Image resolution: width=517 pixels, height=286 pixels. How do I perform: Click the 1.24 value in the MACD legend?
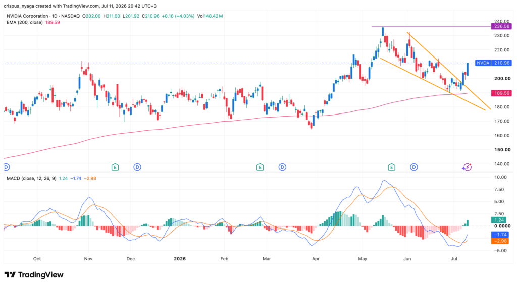coord(63,178)
